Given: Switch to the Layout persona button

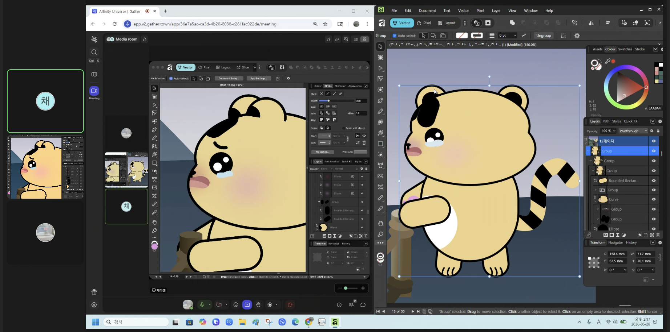Looking at the screenshot, I should (447, 23).
